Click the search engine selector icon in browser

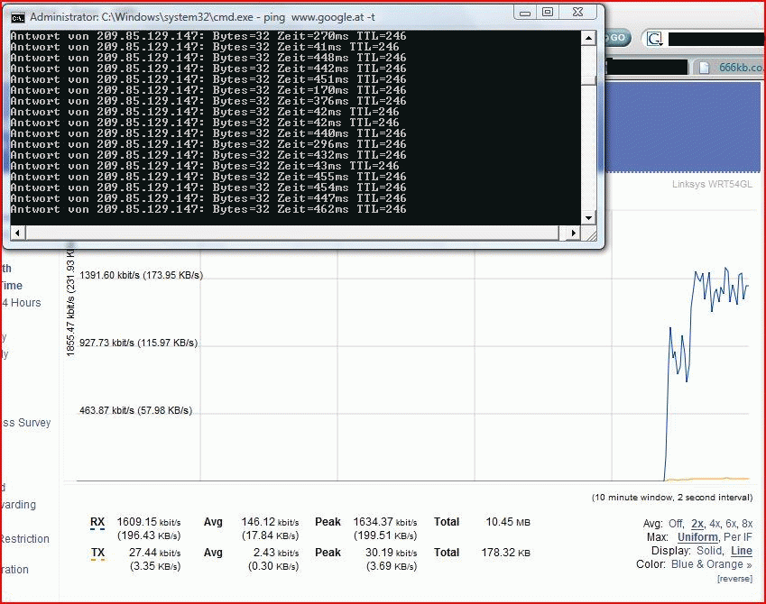coord(655,39)
